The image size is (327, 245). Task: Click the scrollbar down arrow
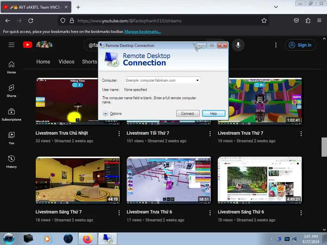[x=324, y=230]
